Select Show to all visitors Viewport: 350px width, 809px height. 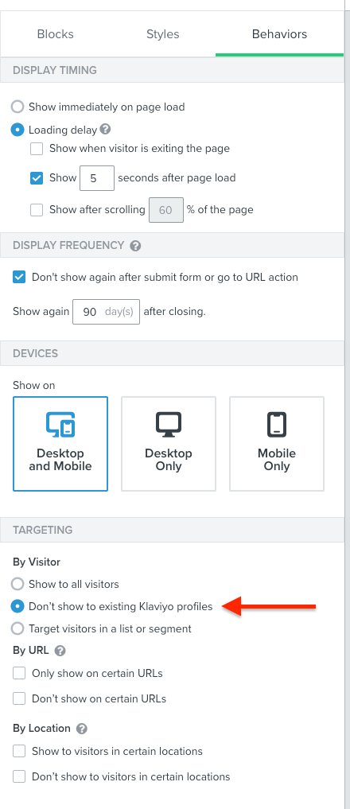click(17, 584)
